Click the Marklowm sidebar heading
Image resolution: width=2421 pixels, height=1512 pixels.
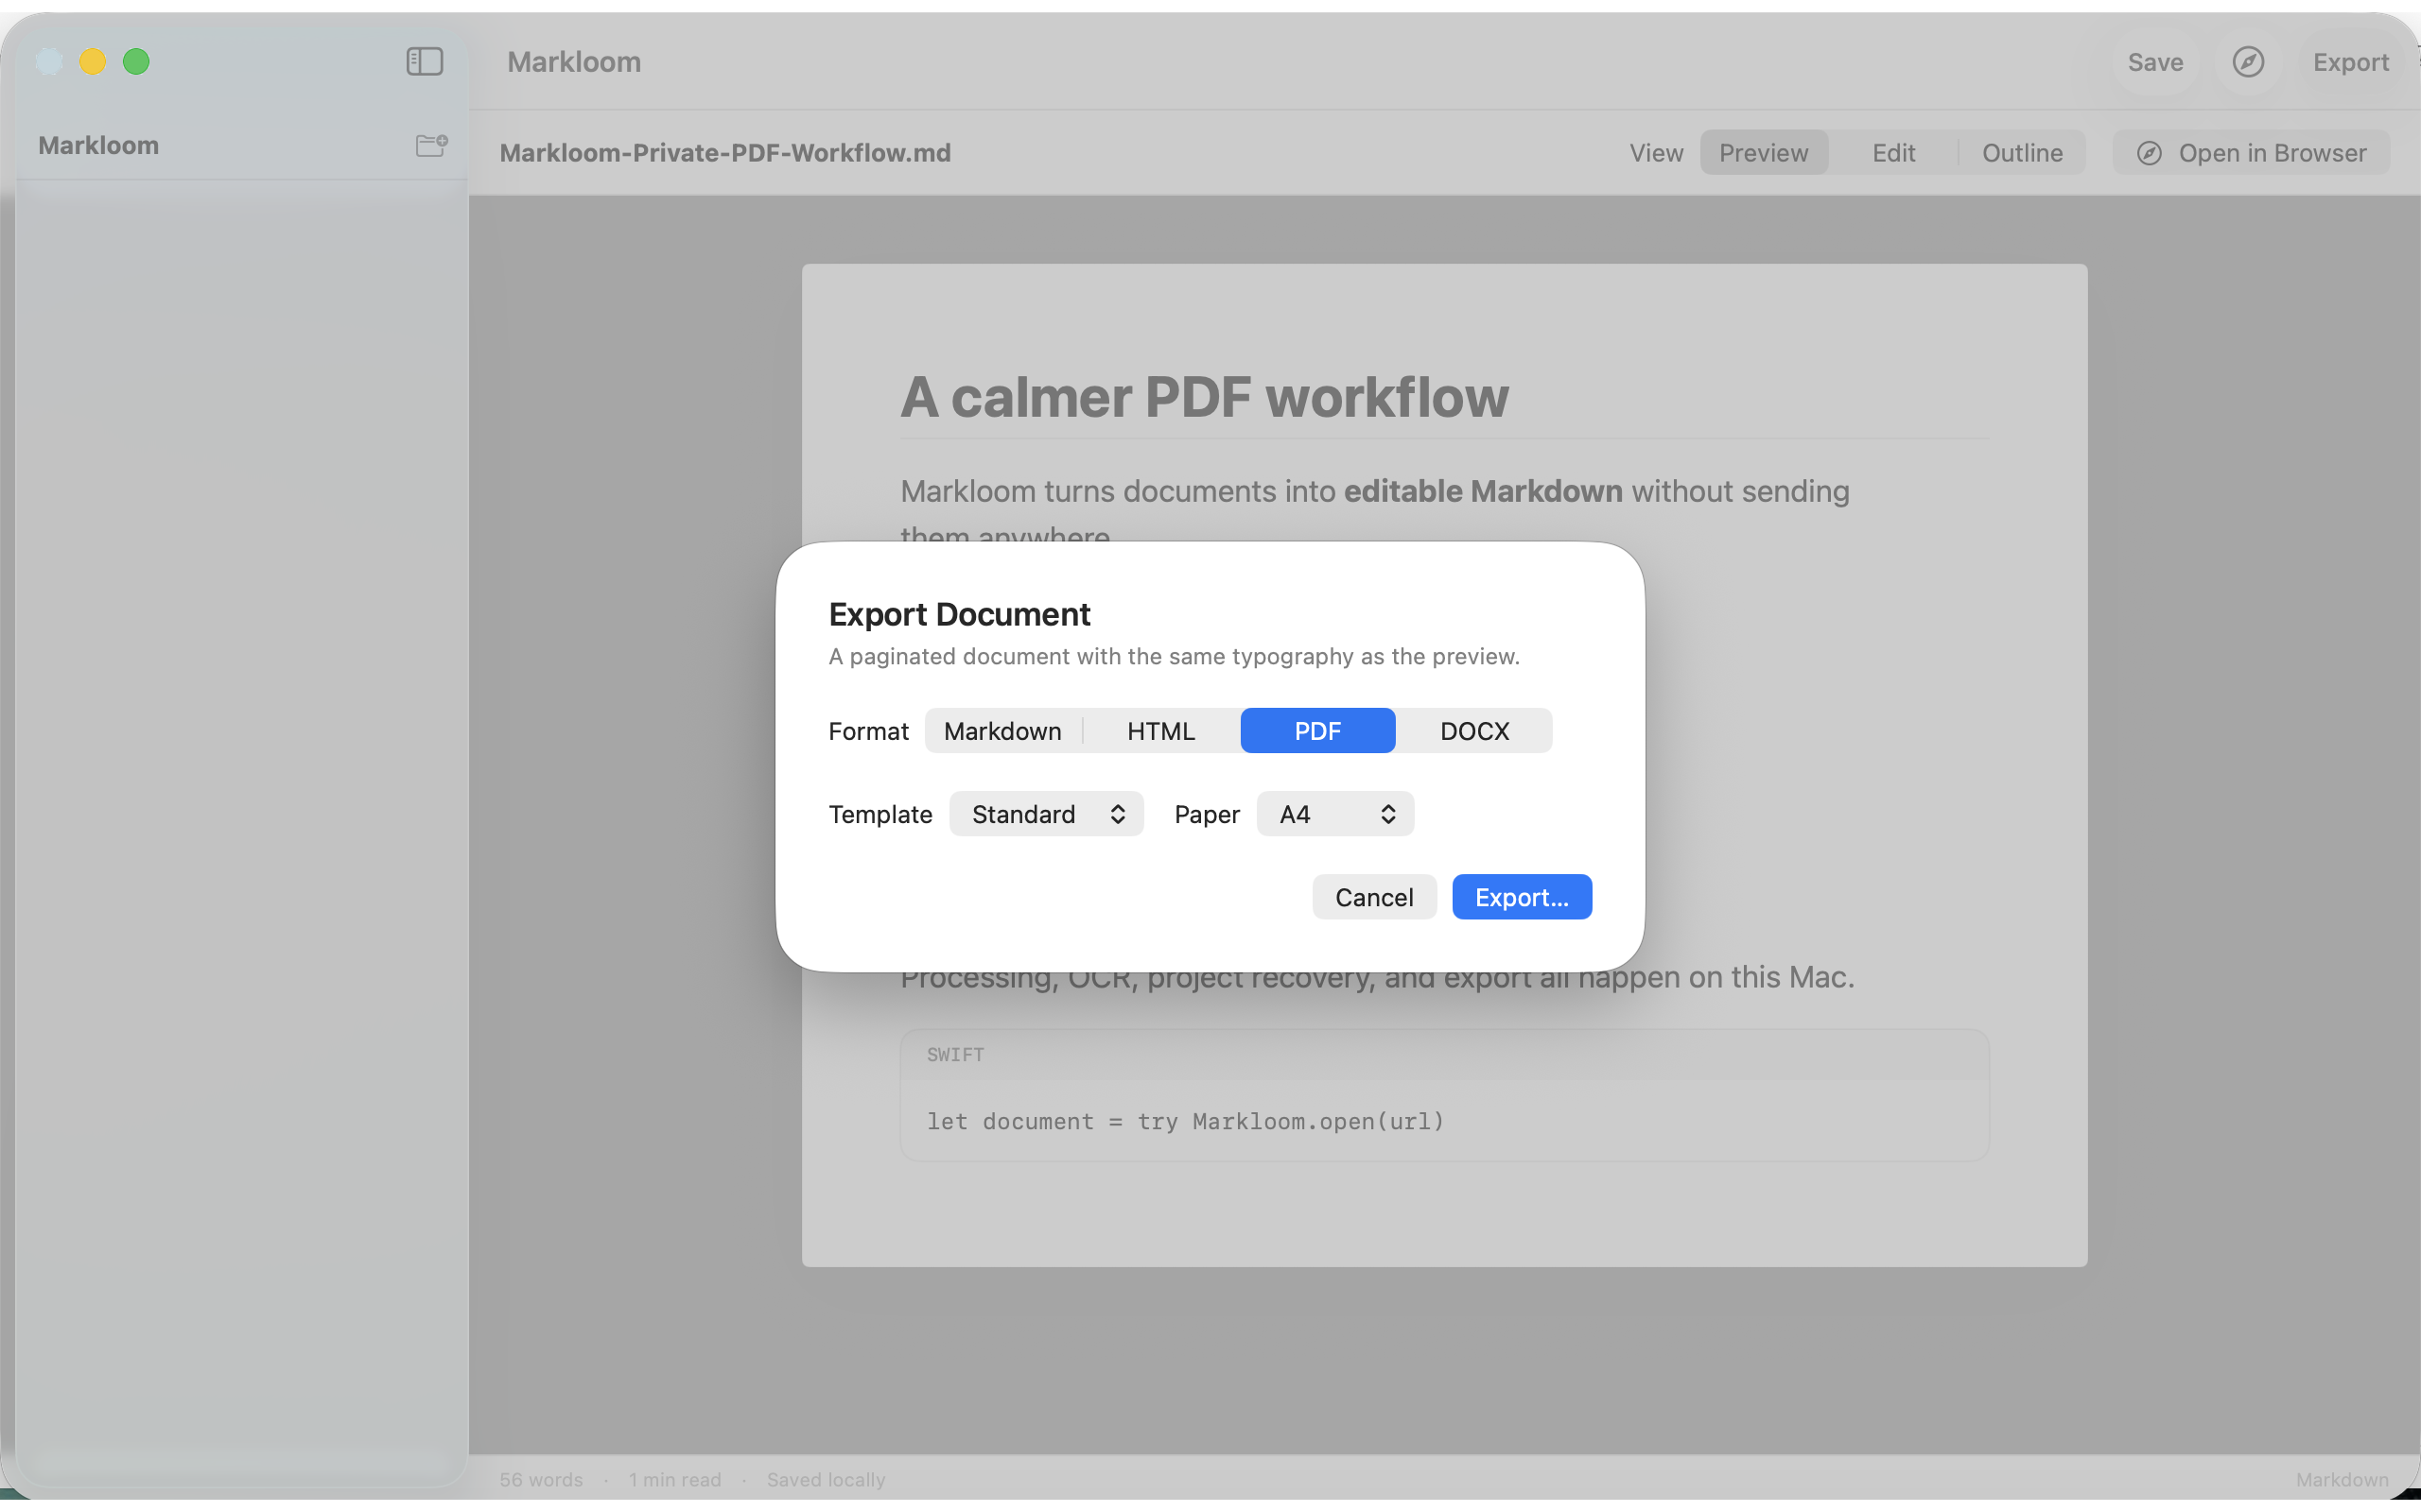[98, 145]
